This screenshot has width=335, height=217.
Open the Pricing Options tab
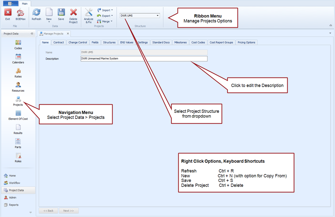point(246,43)
